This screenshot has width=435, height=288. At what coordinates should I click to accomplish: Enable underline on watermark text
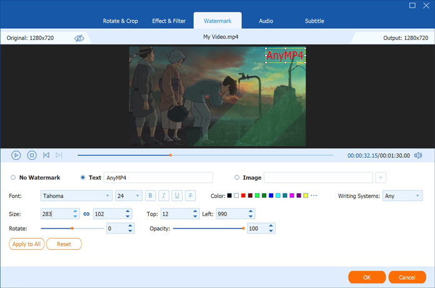(177, 196)
